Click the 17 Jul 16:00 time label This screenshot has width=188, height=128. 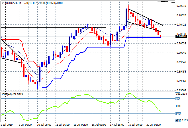[x=117, y=125]
